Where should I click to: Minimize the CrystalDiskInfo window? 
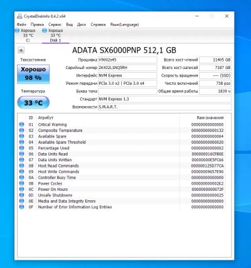click(x=197, y=16)
